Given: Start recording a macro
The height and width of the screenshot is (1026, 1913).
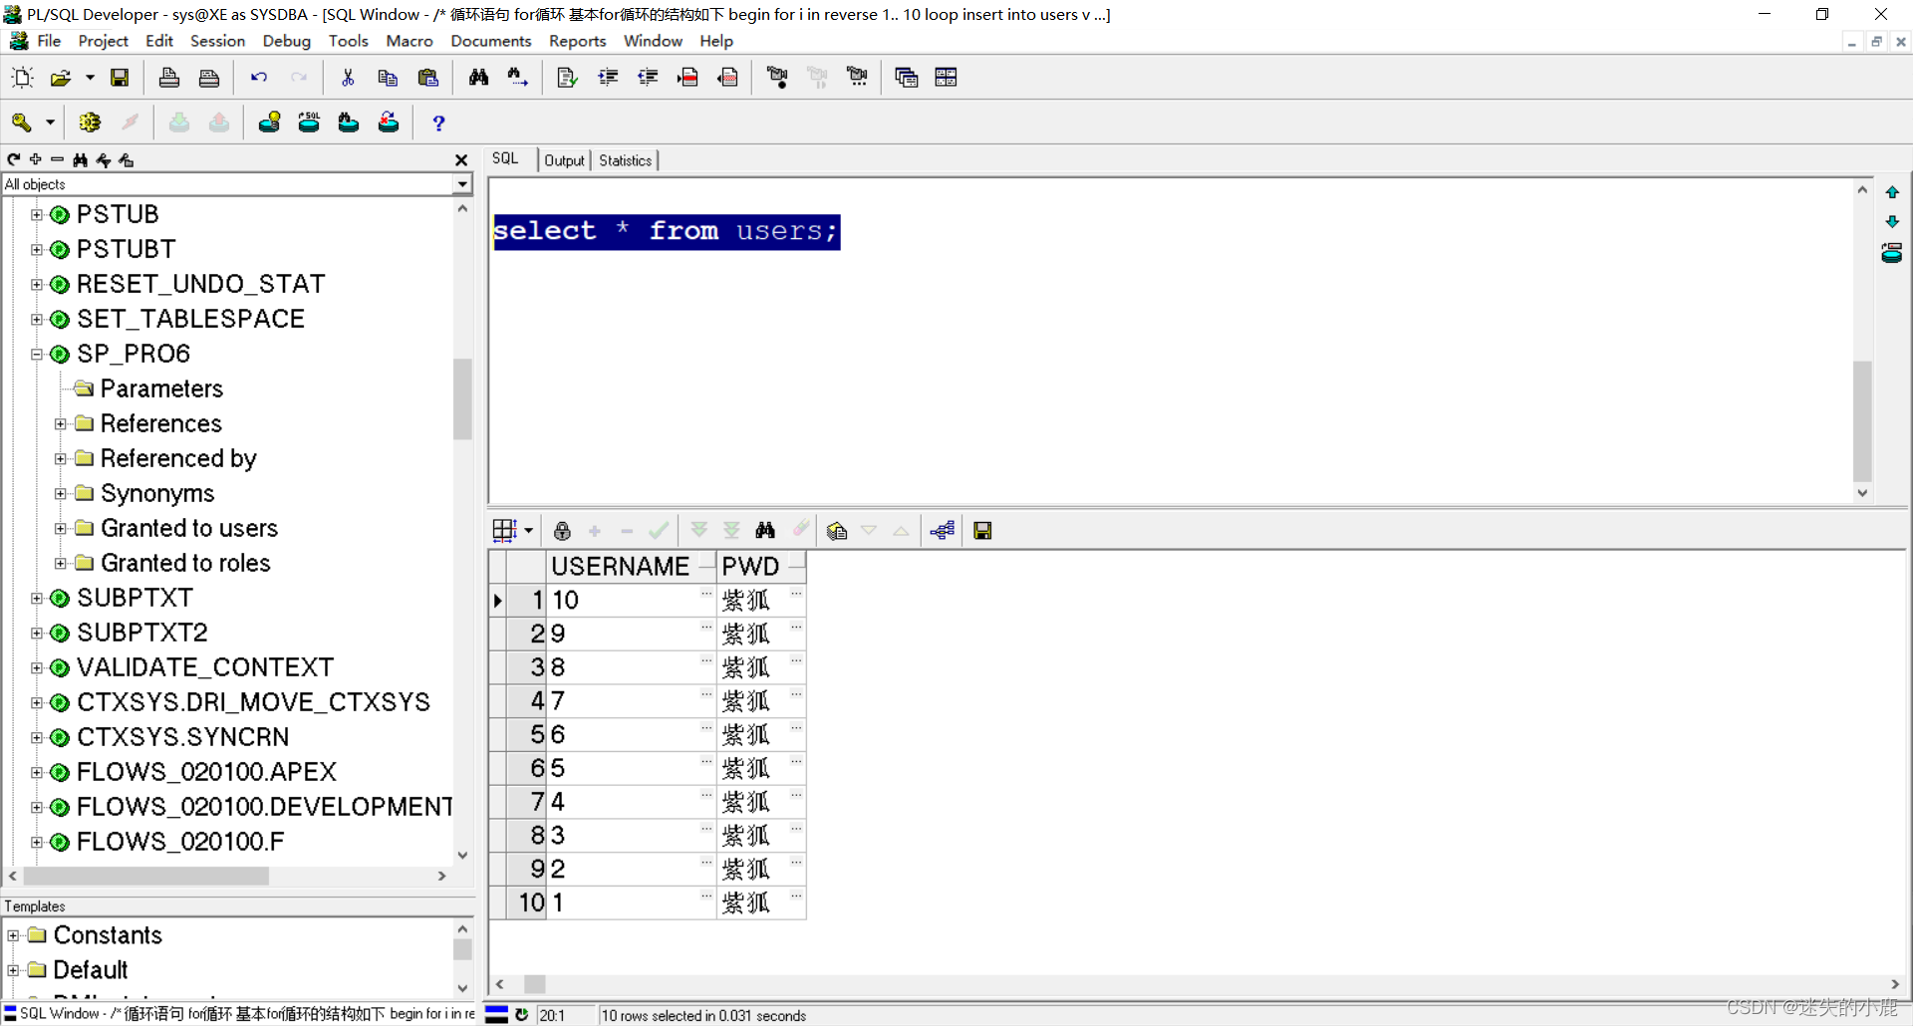Looking at the screenshot, I should pyautogui.click(x=777, y=78).
